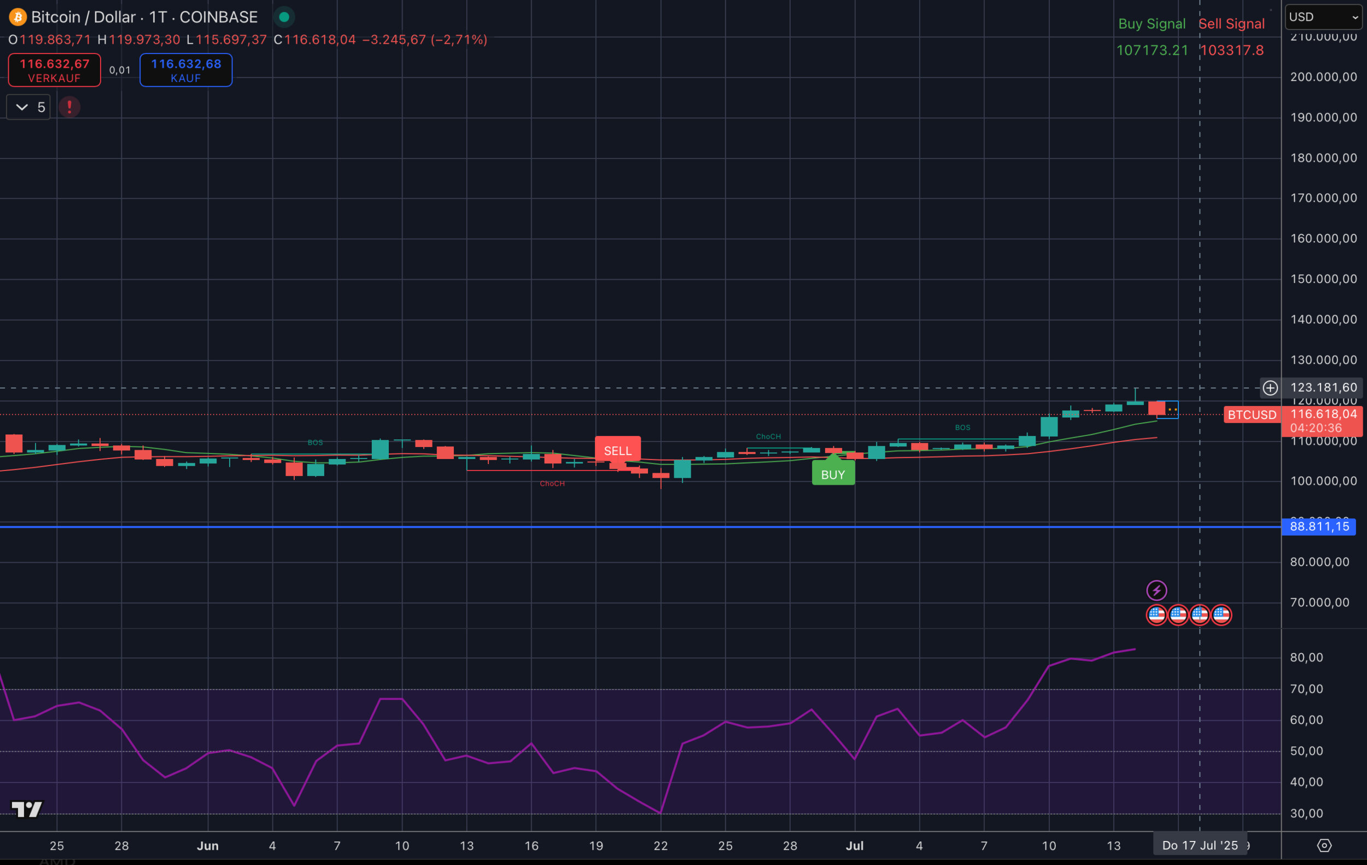Click the plus icon beside price 123.181,60
The image size is (1367, 865).
(1270, 388)
